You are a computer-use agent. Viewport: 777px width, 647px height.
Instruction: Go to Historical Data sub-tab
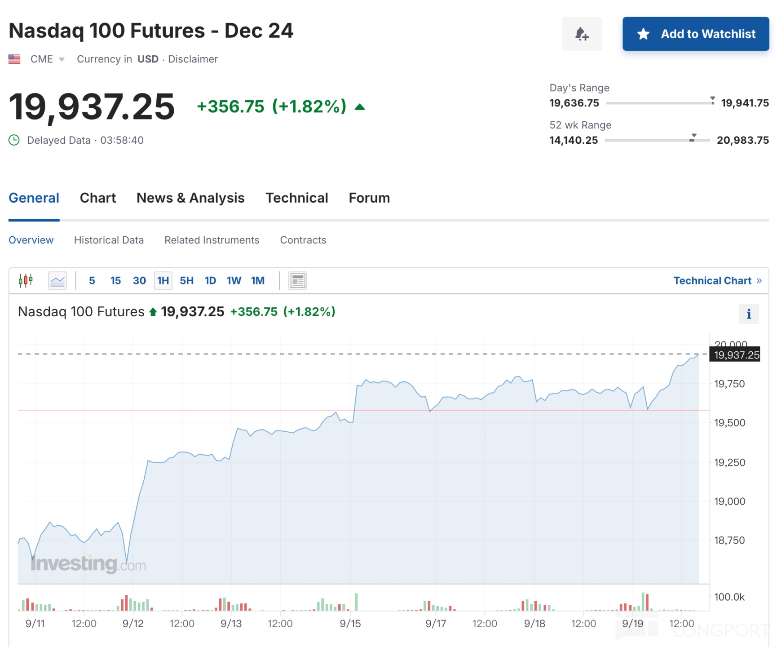[x=109, y=240]
